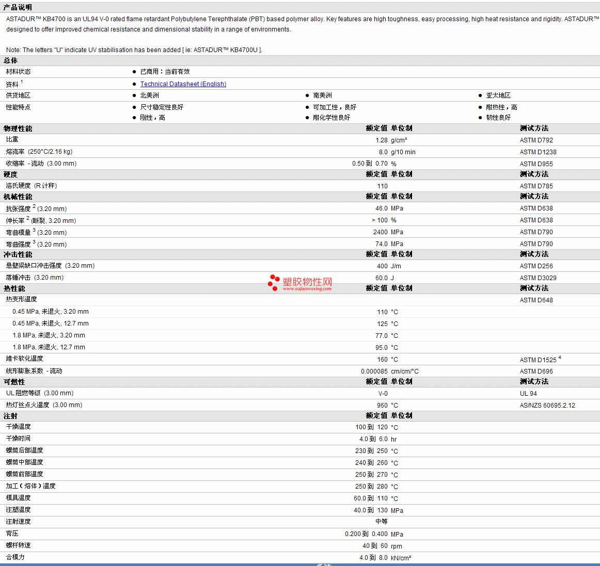Select the 0.45 MPa 12.7 mm value 125
Image resolution: width=600 pixels, height=566 pixels.
tap(382, 324)
